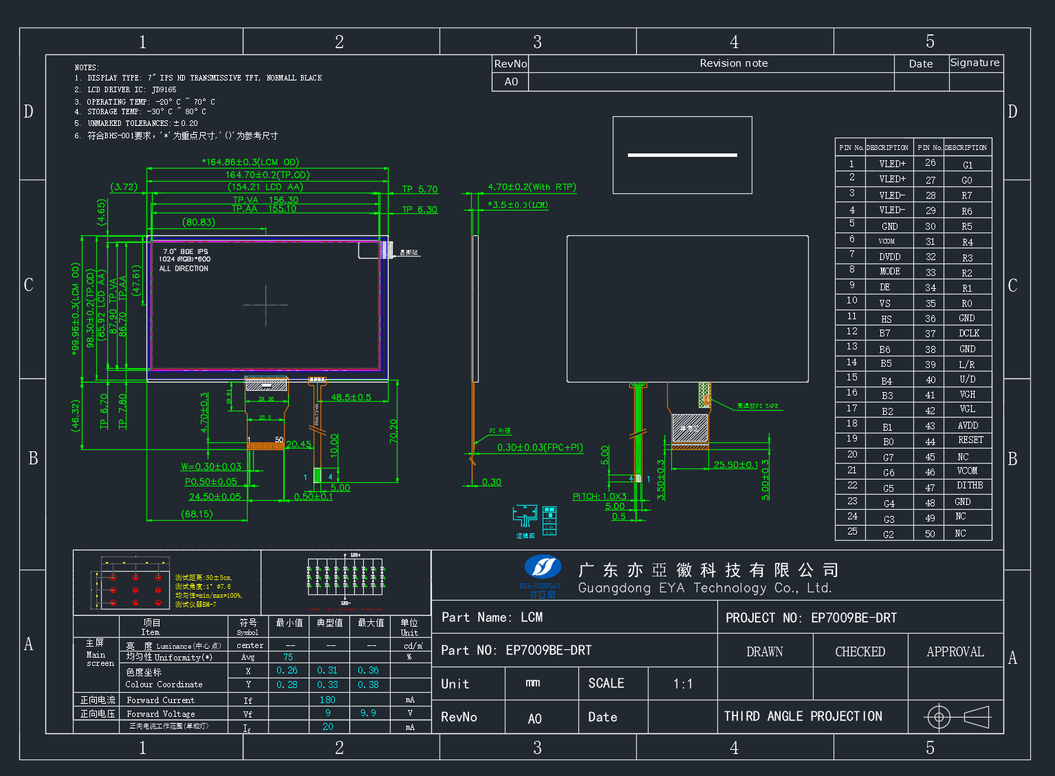Screen dimensions: 1055x776
Task: Click the third angle projection symbol
Action: (958, 717)
